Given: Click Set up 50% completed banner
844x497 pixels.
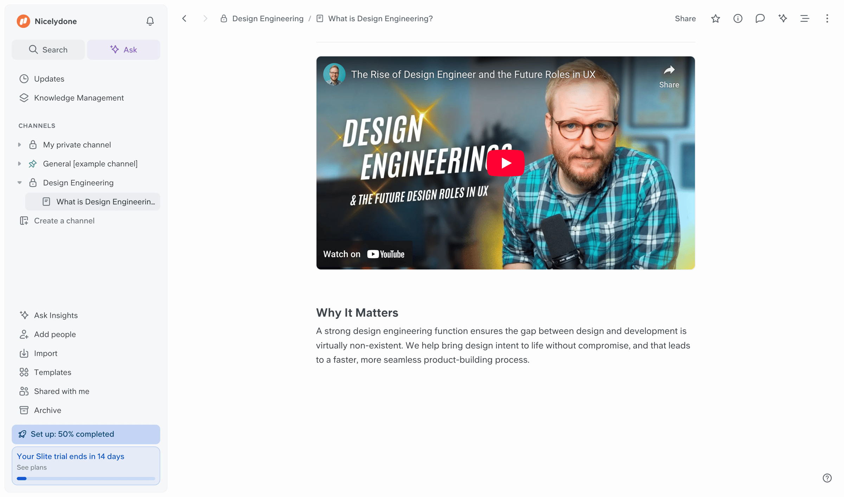Looking at the screenshot, I should 86,434.
